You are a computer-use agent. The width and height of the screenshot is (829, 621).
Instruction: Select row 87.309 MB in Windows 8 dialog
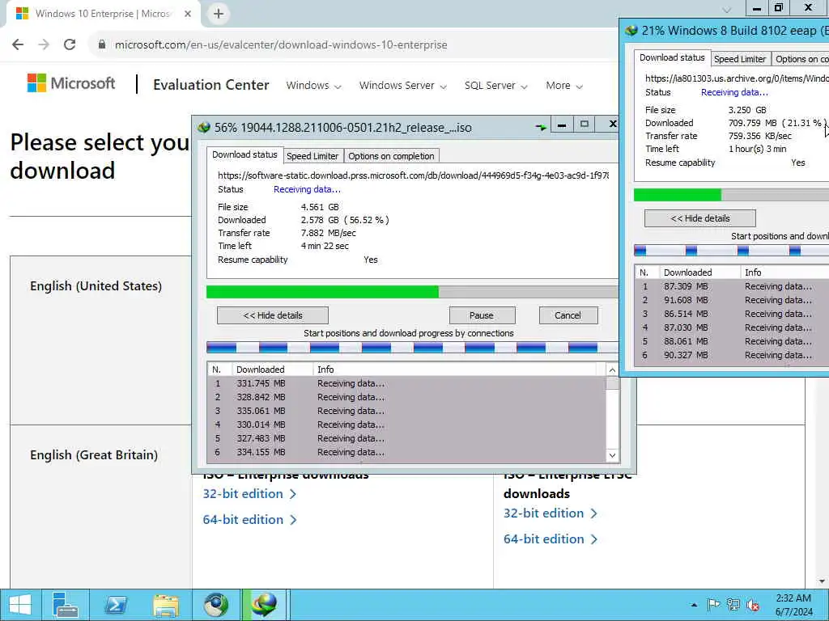coord(732,286)
